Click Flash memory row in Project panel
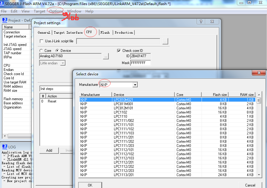The image size is (267, 188). pyautogui.click(x=17, y=99)
